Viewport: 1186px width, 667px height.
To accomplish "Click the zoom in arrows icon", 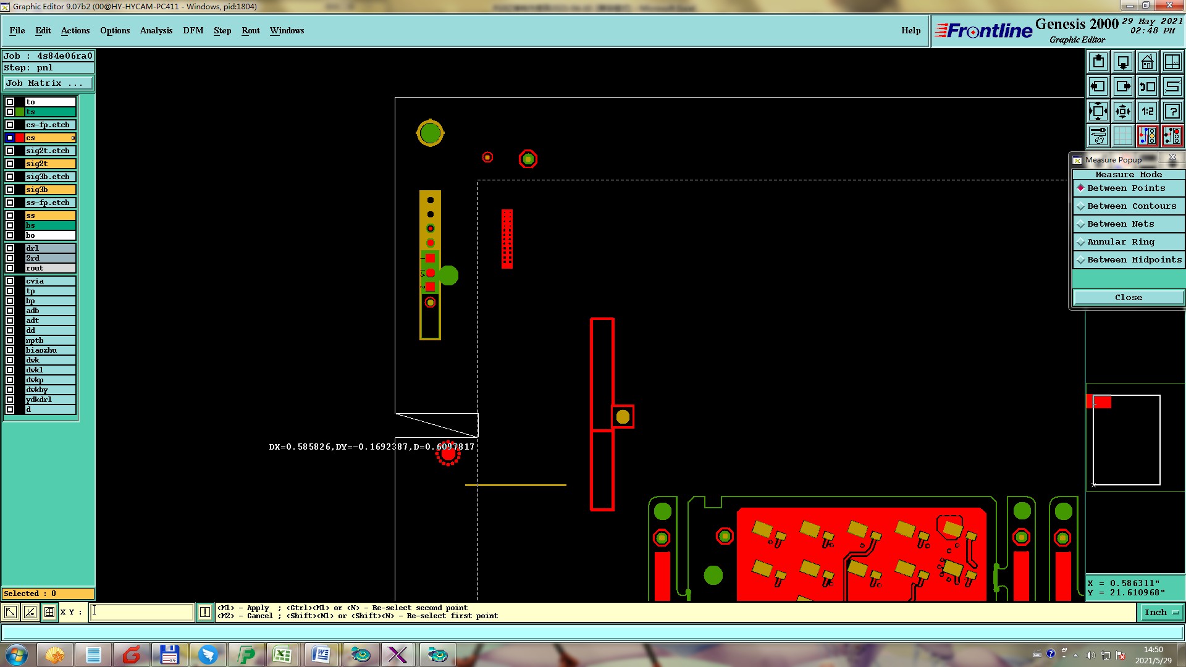I will pos(1098,111).
